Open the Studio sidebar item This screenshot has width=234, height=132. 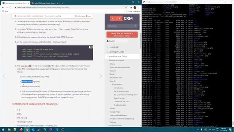[x=113, y=109]
